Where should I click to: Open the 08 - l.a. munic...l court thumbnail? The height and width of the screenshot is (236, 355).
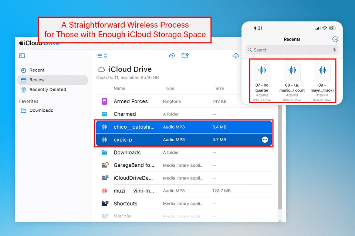(292, 81)
